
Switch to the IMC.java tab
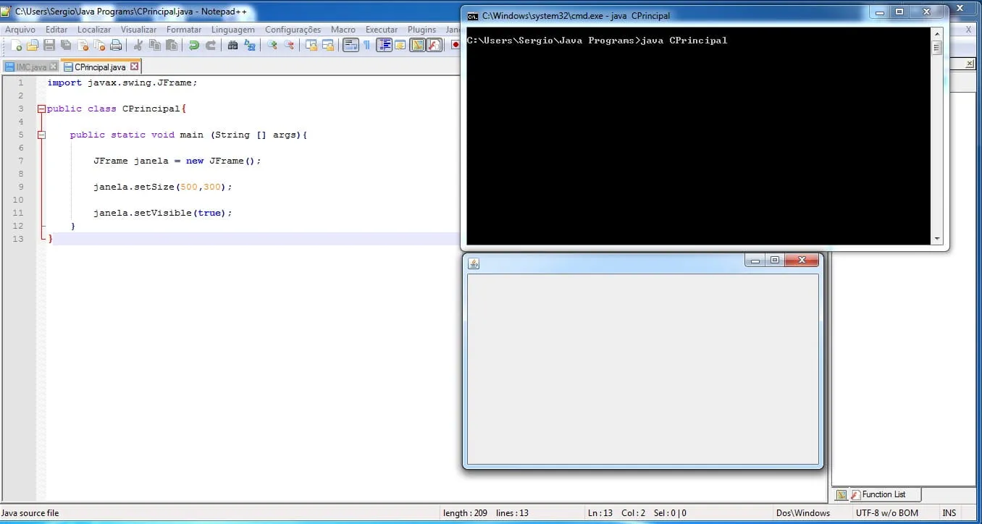coord(31,67)
